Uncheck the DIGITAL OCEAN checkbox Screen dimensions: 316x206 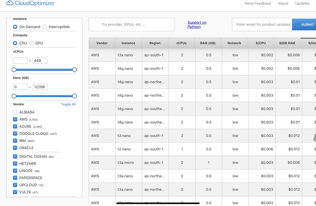(15, 156)
